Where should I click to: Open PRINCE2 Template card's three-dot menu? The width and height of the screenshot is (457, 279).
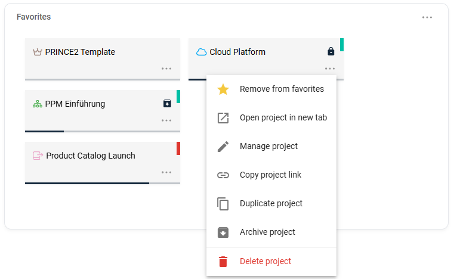[166, 69]
